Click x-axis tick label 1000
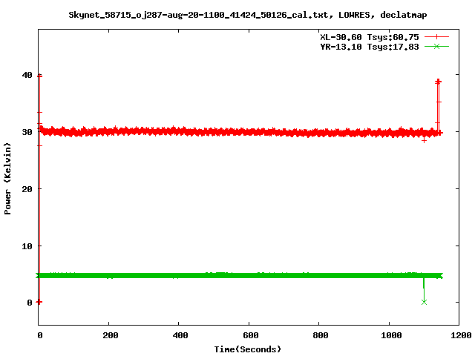The width and height of the screenshot is (475, 356). coord(391,335)
